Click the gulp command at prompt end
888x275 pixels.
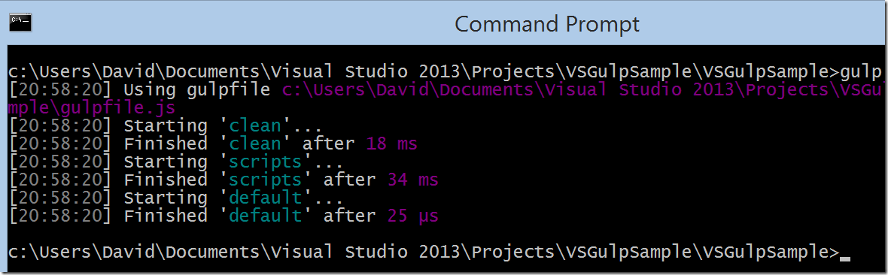tap(861, 72)
